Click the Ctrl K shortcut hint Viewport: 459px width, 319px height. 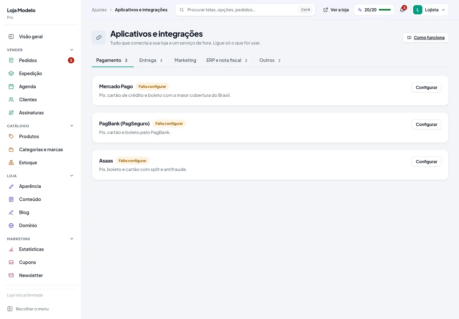(x=305, y=10)
